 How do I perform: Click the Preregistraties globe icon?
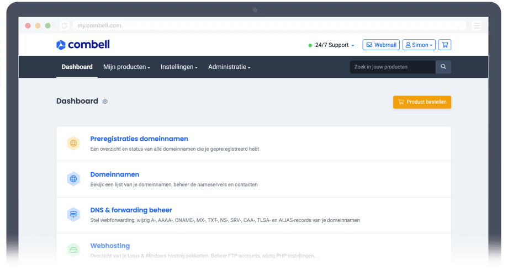click(73, 144)
